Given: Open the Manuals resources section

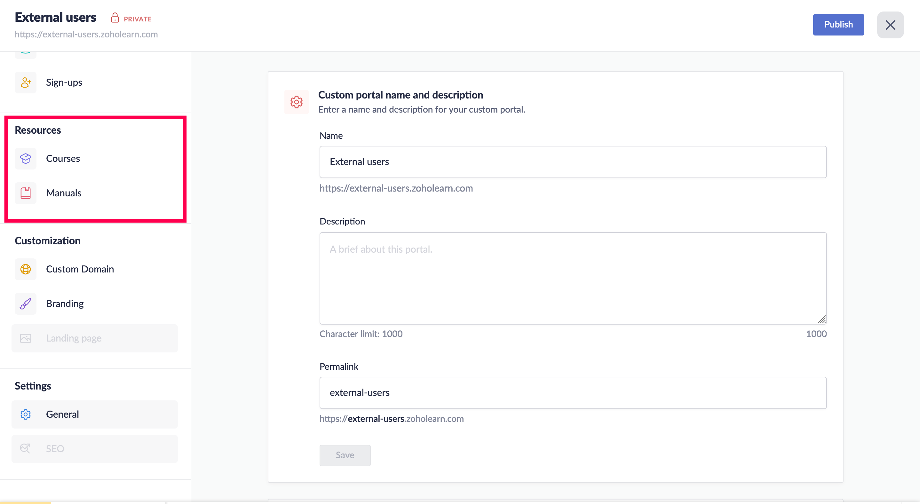Looking at the screenshot, I should point(64,193).
